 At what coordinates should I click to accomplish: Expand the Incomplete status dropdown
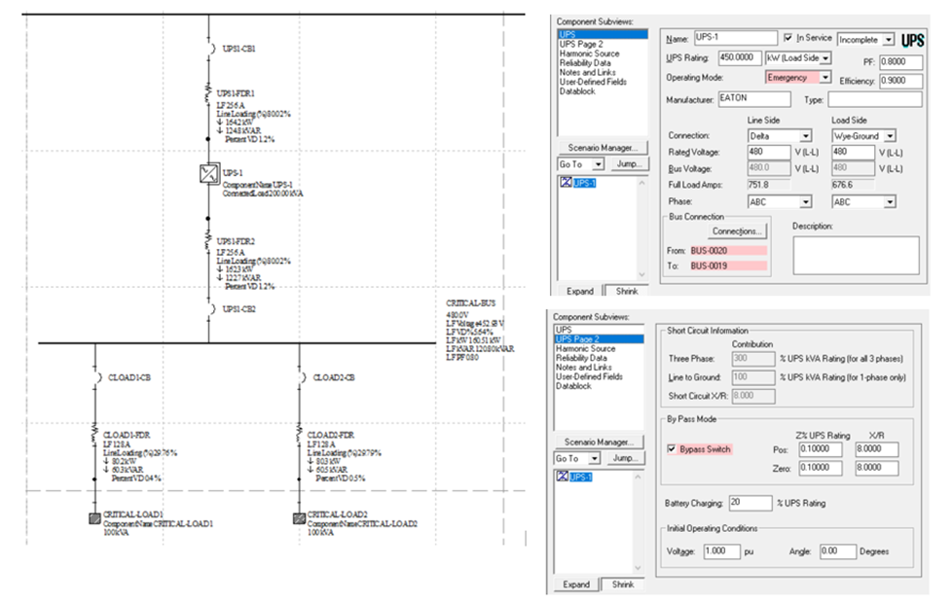[887, 39]
